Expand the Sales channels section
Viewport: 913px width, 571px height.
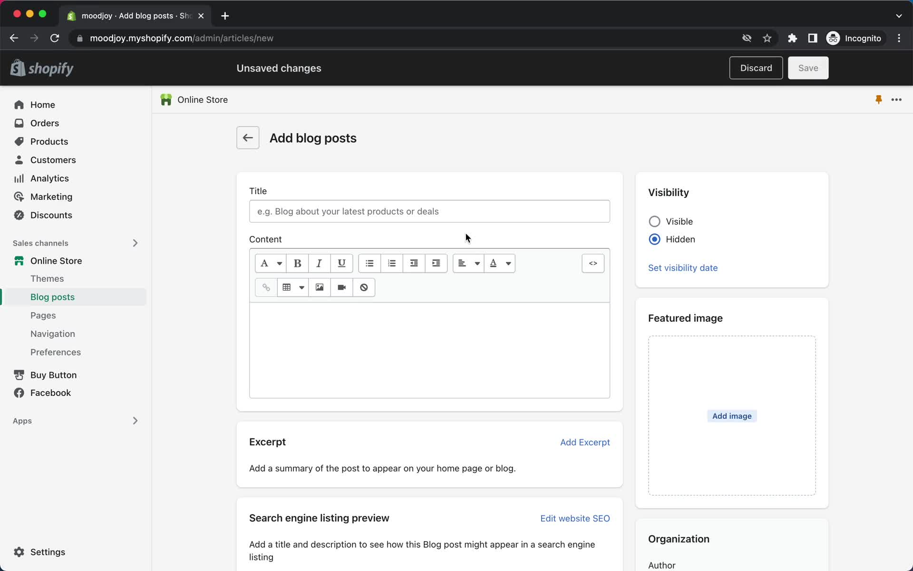(x=135, y=243)
